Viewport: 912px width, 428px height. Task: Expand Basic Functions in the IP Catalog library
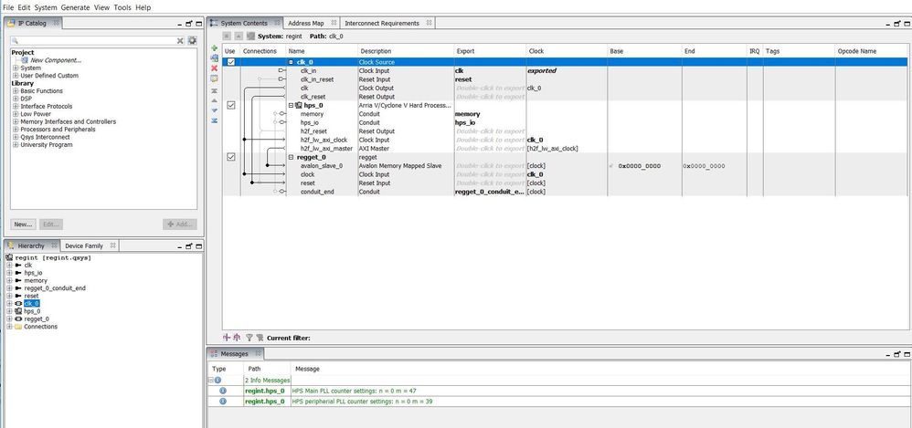pyautogui.click(x=15, y=91)
